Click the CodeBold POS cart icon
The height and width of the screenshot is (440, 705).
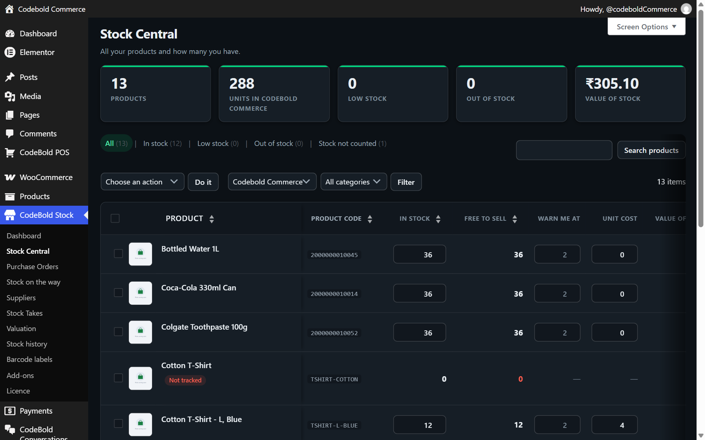coord(10,152)
